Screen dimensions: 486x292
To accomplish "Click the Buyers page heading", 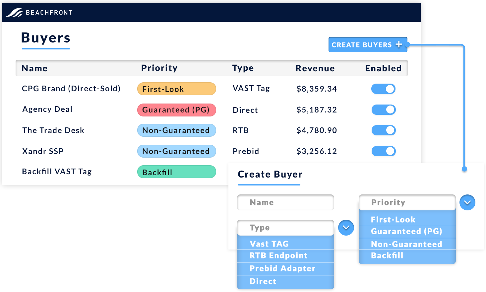I will (x=46, y=38).
